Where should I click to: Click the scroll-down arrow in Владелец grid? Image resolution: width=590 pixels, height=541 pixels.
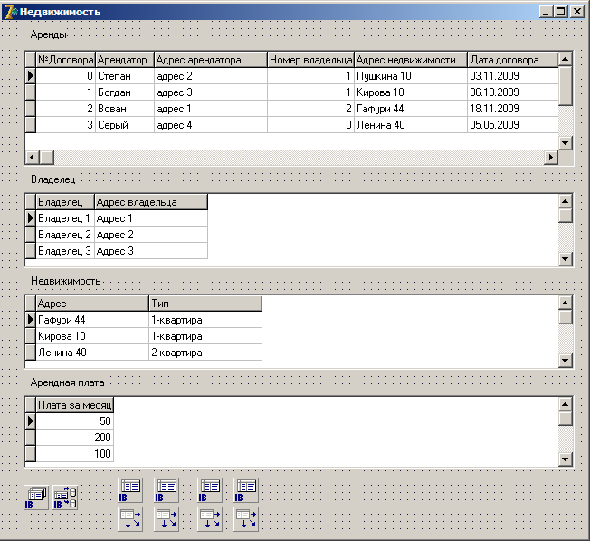point(566,259)
